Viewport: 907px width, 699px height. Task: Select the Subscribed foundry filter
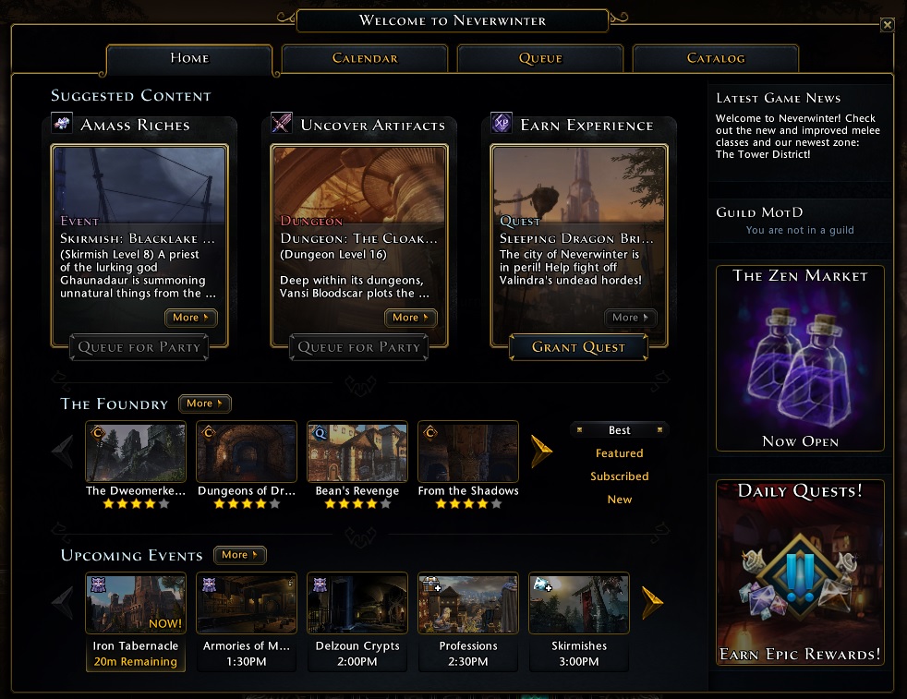620,476
